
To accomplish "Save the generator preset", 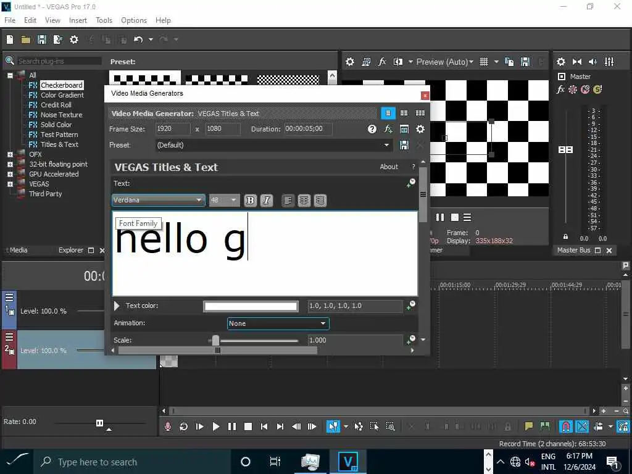I will point(404,145).
